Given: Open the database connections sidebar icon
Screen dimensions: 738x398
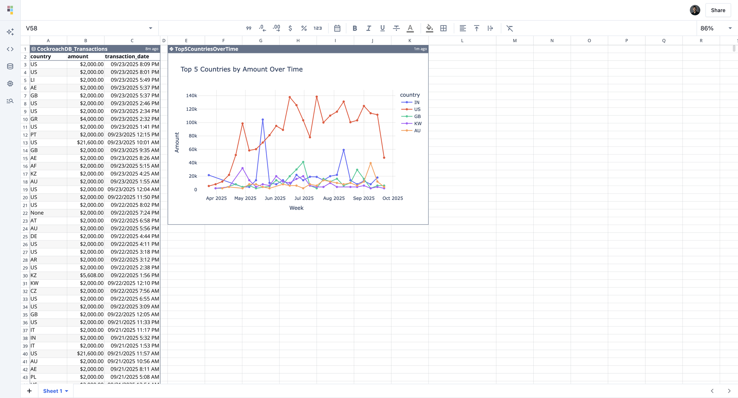Looking at the screenshot, I should pos(10,66).
